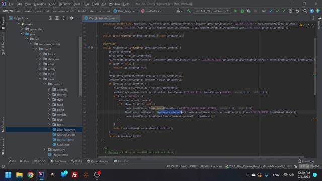Open the Git tool window button
This screenshot has height=181, width=322.
click(x=12, y=161)
